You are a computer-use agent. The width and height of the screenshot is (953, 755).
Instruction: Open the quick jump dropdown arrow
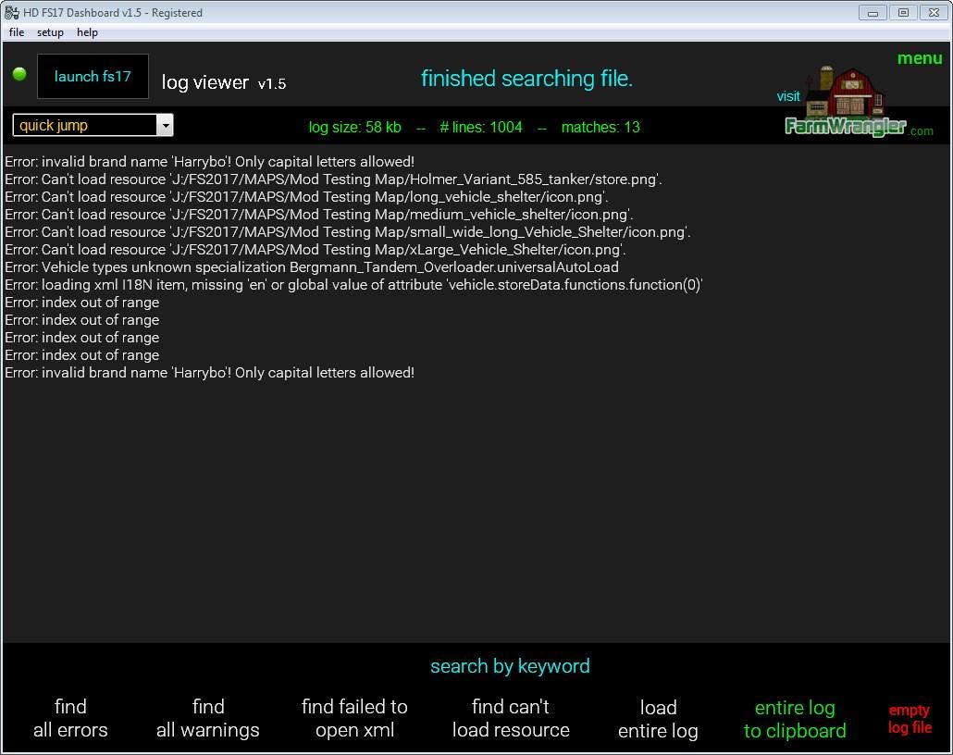pyautogui.click(x=165, y=126)
